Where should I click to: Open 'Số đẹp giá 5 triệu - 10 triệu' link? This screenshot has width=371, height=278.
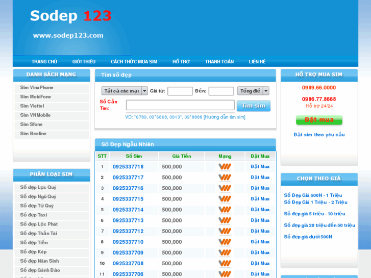click(314, 214)
